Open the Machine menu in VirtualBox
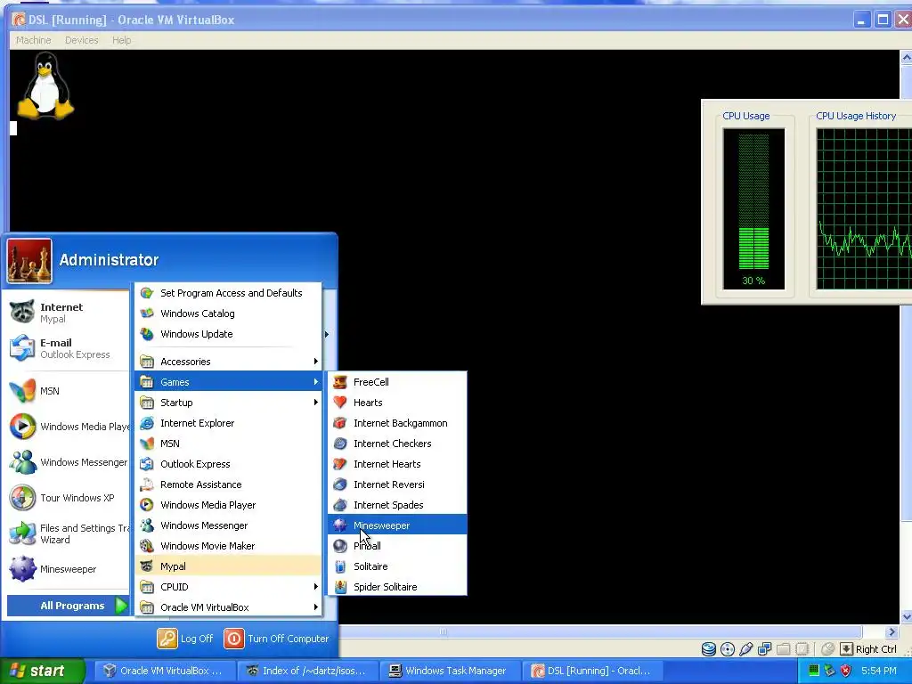912x684 pixels. tap(33, 40)
